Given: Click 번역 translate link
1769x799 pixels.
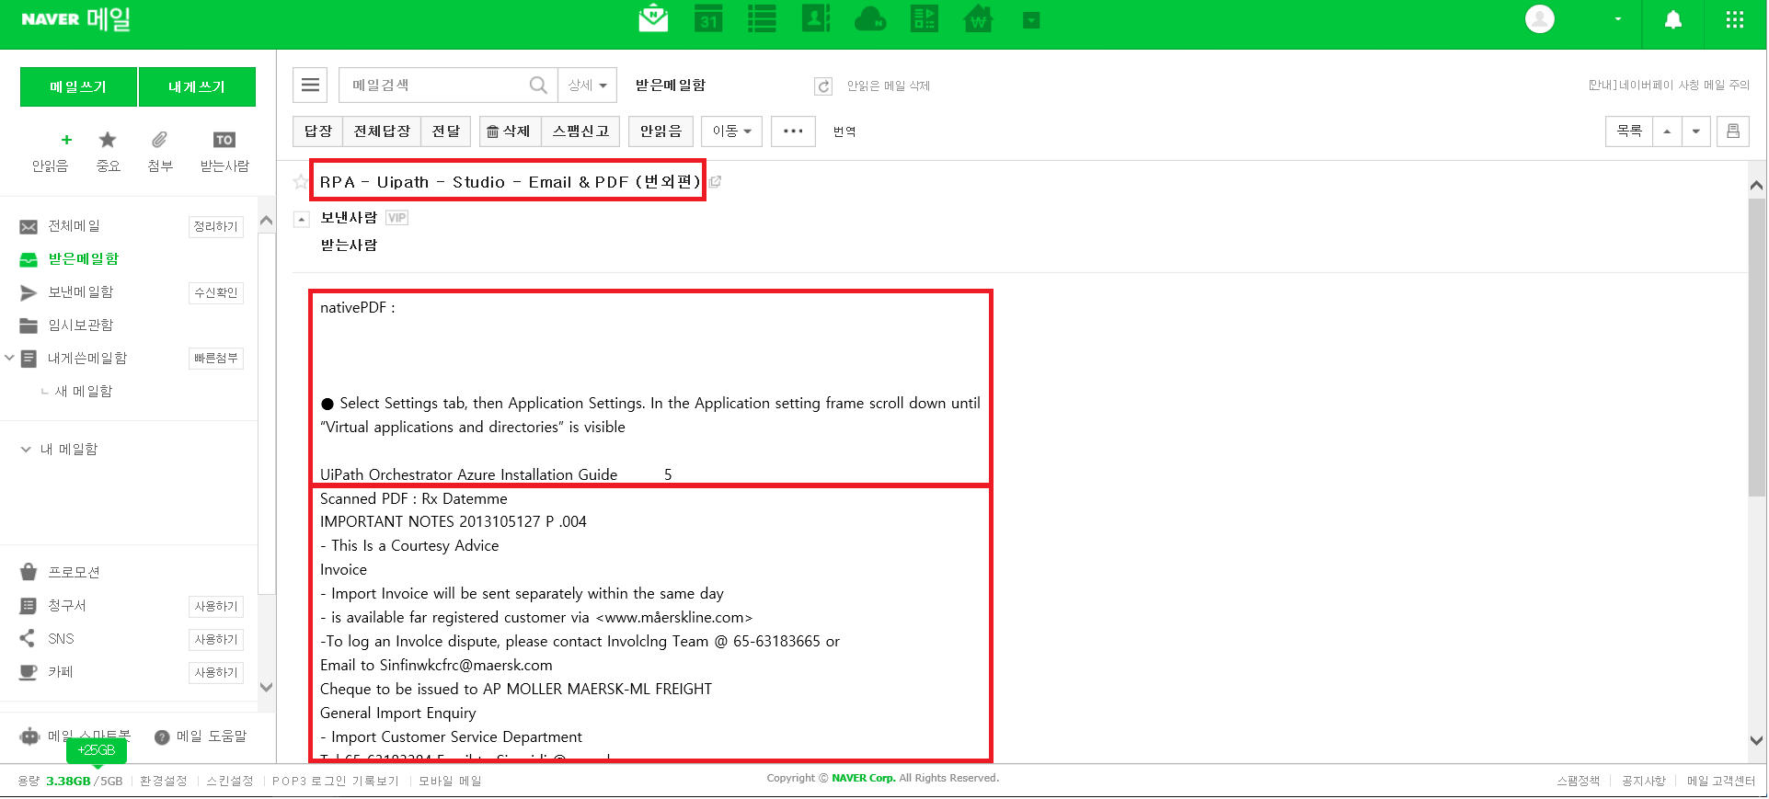Looking at the screenshot, I should click(x=844, y=132).
